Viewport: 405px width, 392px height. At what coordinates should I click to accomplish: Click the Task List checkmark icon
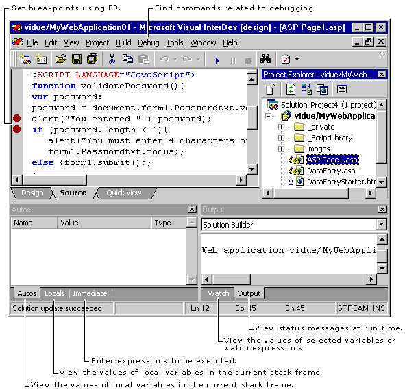tap(286, 59)
